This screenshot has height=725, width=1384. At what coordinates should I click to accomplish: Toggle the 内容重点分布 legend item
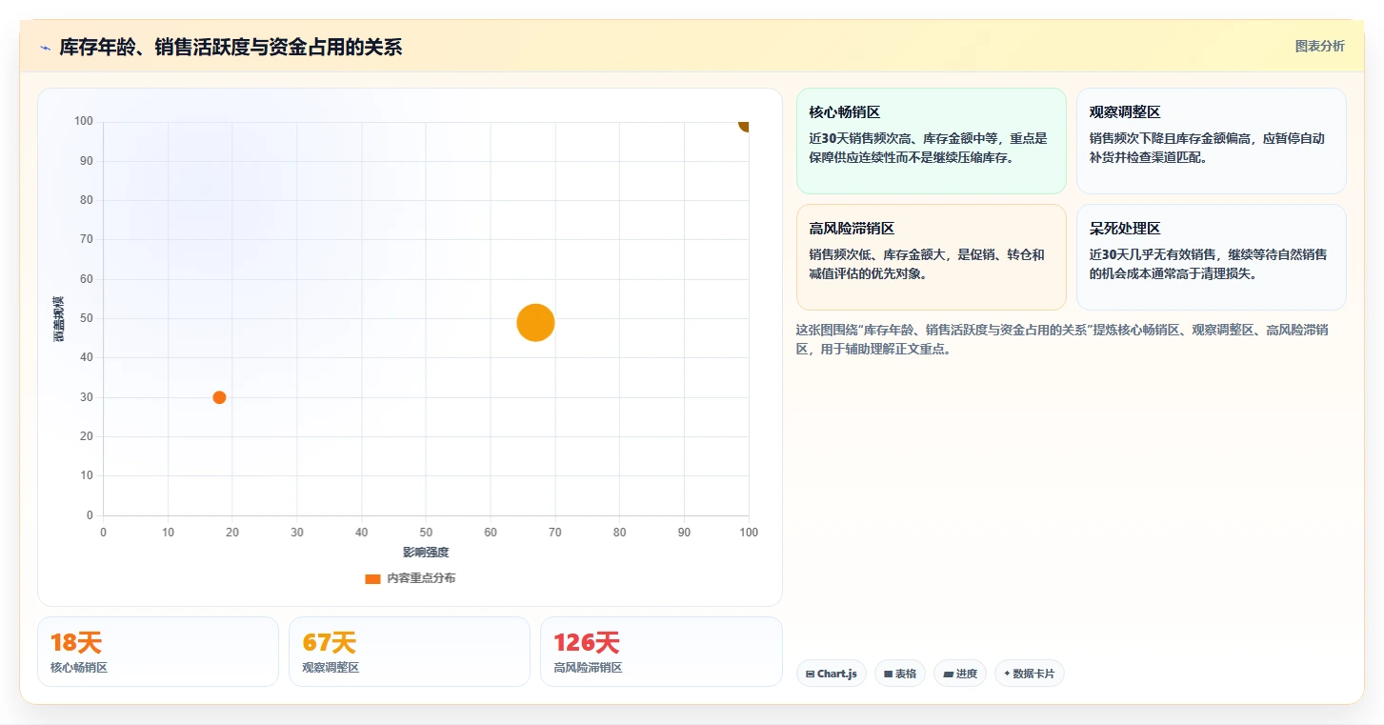(x=411, y=578)
